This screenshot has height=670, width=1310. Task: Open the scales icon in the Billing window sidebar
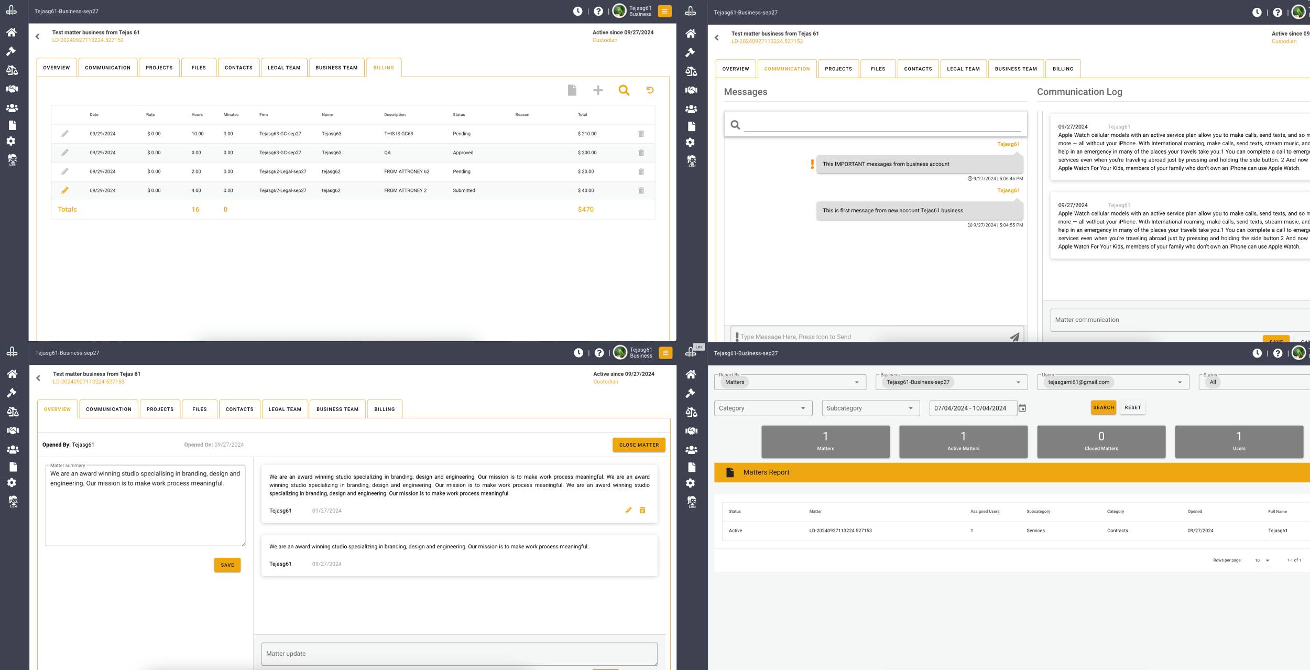point(12,70)
